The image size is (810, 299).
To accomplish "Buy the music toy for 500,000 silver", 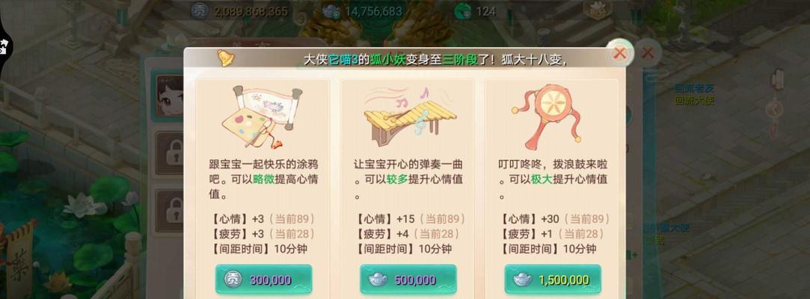I will (408, 280).
